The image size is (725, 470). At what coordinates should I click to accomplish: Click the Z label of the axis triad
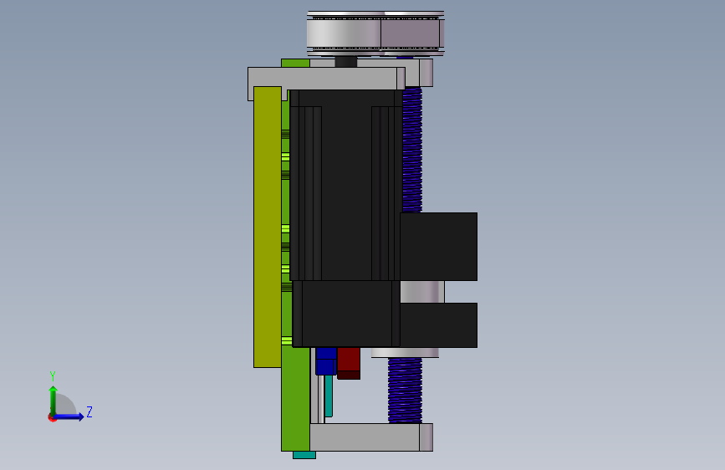click(89, 411)
